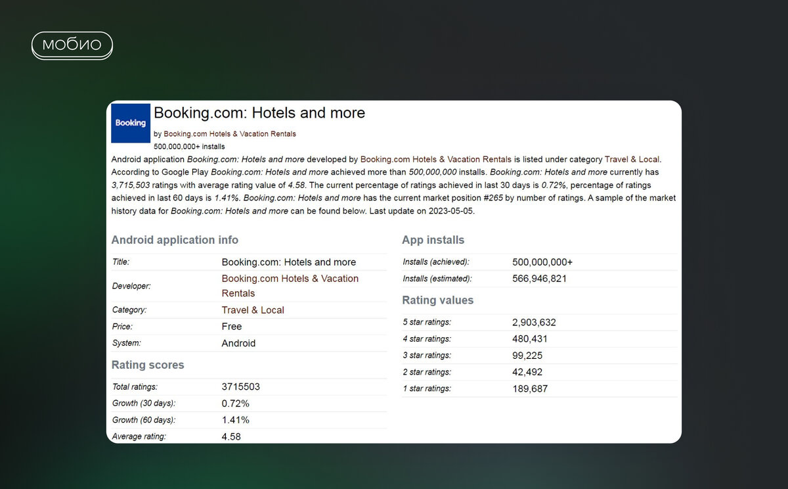Screen dimensions: 788x489
Task: Click the Android application info heading
Action: [x=175, y=240]
